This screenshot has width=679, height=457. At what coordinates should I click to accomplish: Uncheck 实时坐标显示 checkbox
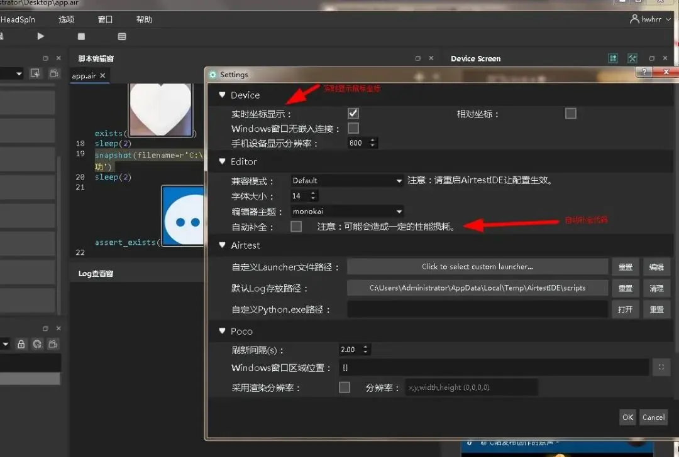tap(353, 113)
